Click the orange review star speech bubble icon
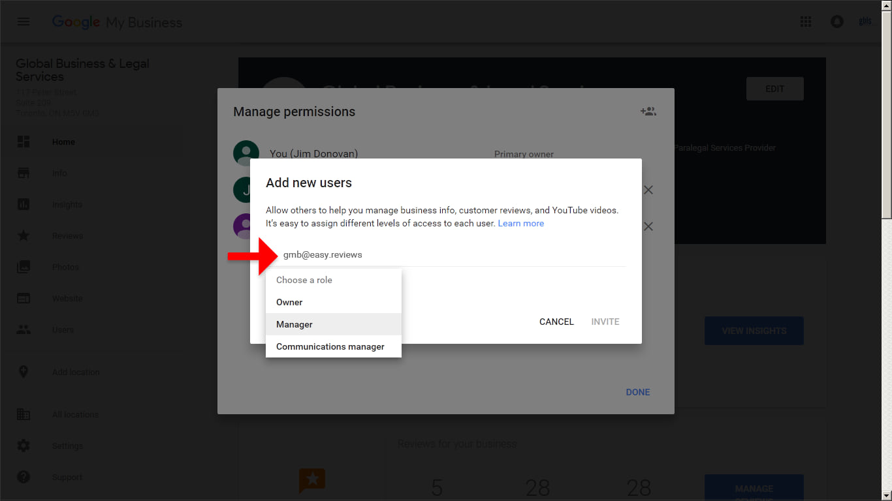Screen dimensions: 892x501 tap(312, 481)
